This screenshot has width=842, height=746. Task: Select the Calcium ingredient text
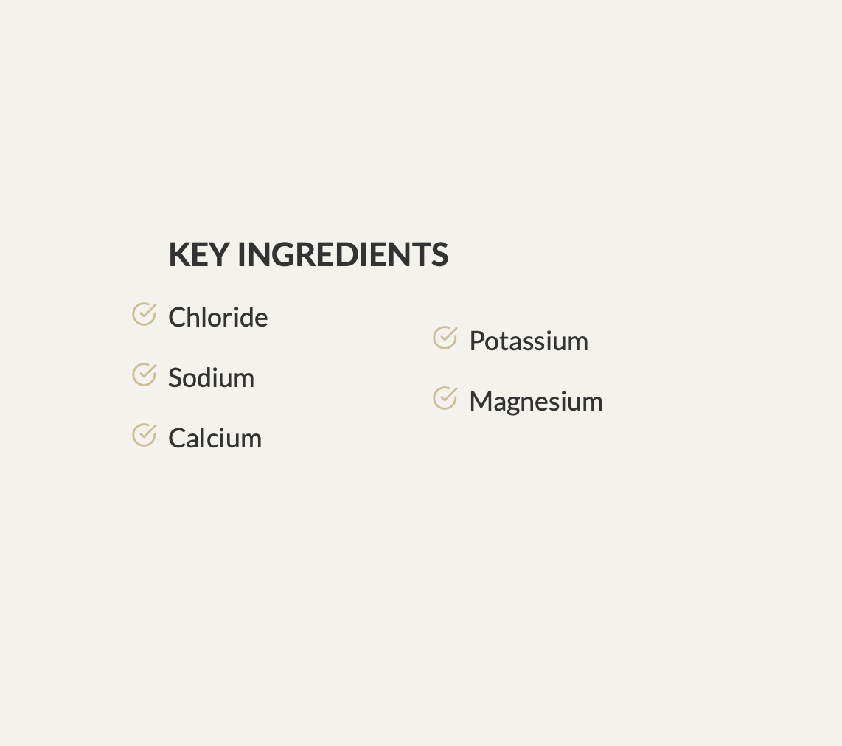215,439
